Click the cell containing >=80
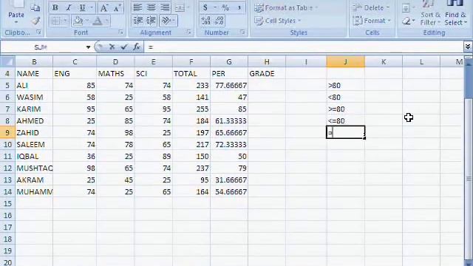The image size is (473, 266). 345,109
